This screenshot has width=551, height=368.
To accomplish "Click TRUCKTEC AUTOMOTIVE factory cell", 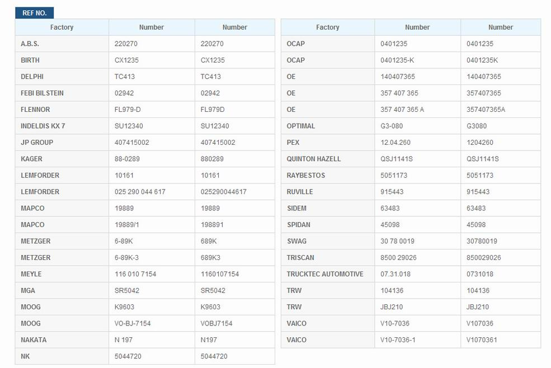I will [327, 274].
